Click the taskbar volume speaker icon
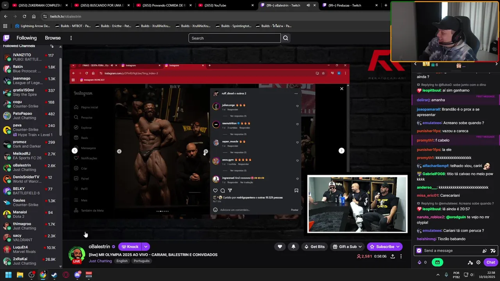 point(472,275)
